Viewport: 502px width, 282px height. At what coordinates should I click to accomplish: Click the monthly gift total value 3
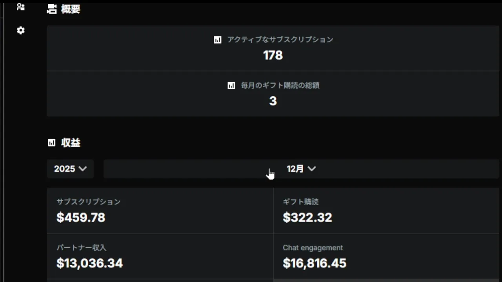point(273,101)
